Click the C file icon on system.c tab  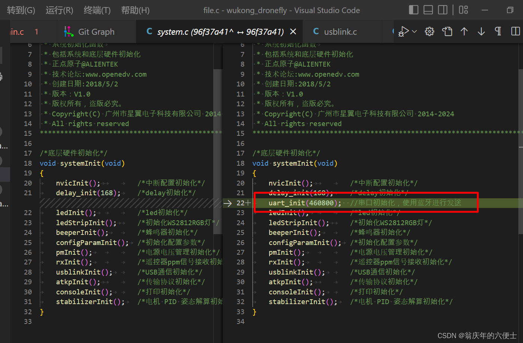click(149, 31)
